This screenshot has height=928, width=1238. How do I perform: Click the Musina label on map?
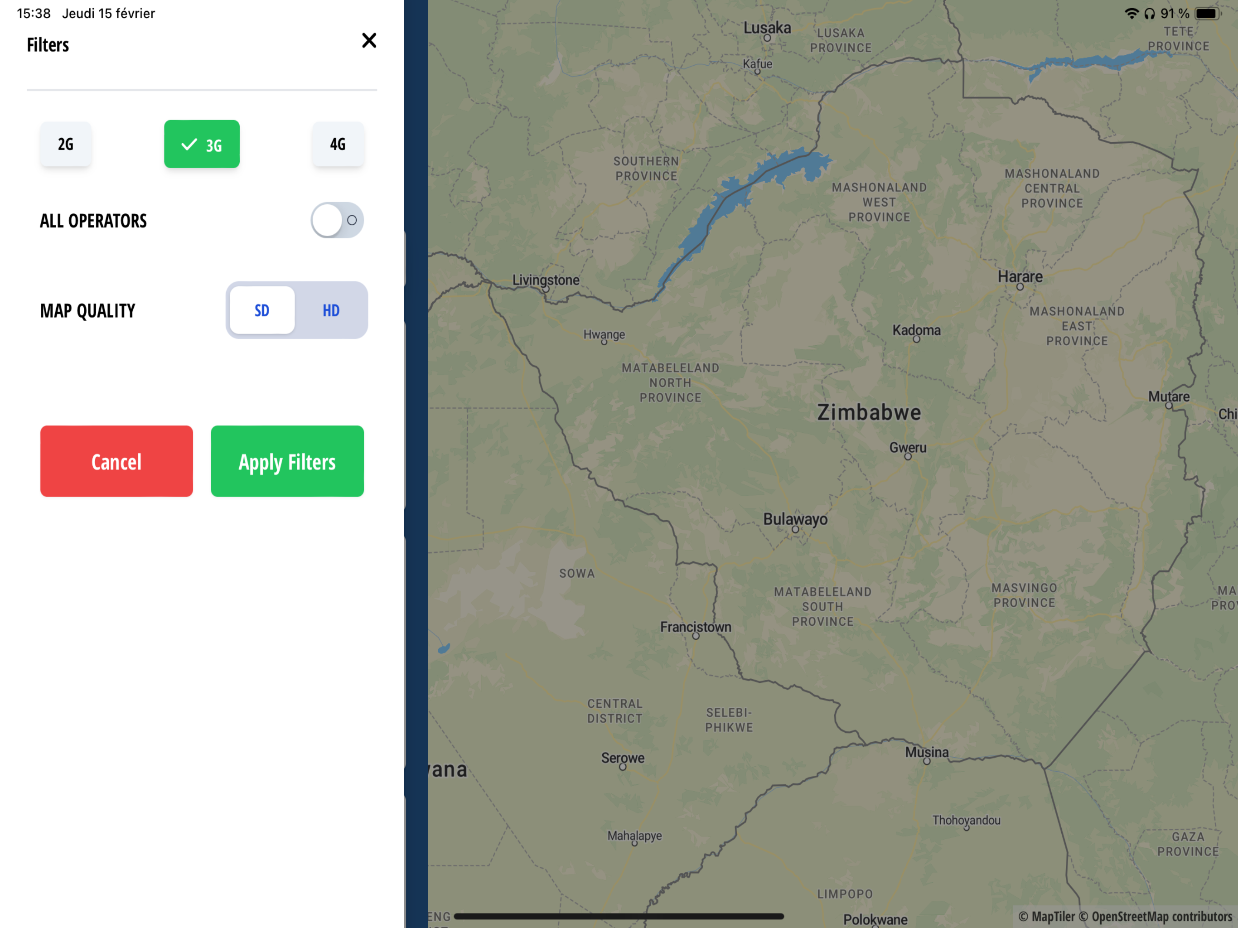click(927, 752)
